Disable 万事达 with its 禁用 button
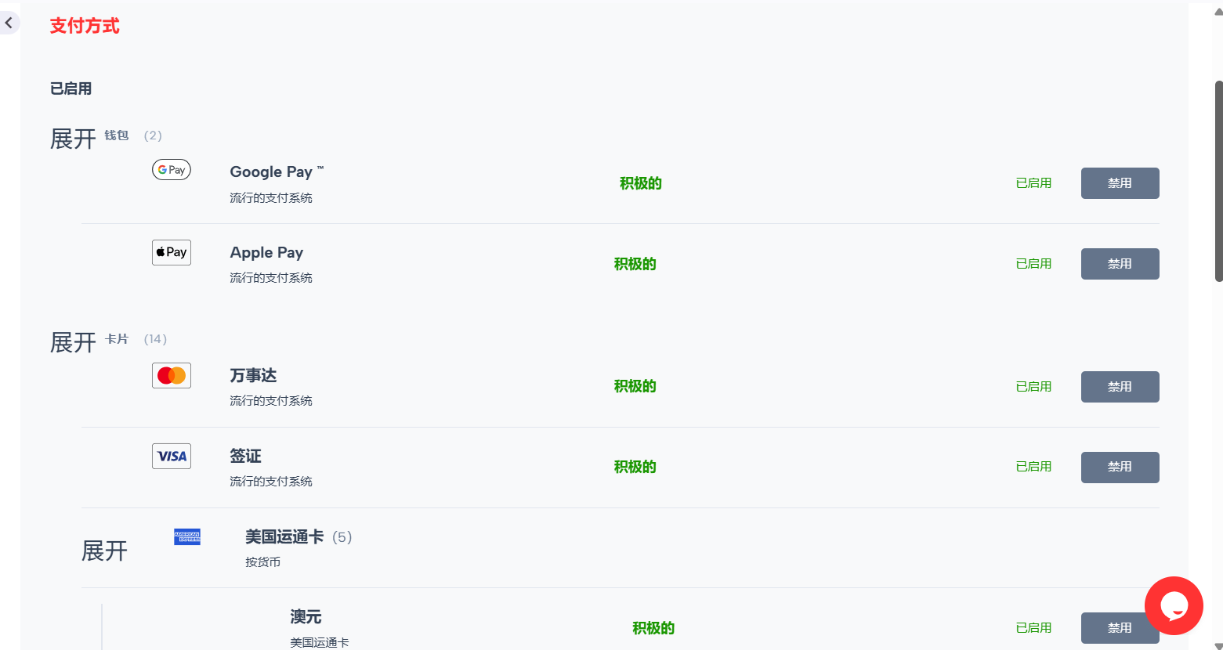The image size is (1223, 650). tap(1120, 387)
